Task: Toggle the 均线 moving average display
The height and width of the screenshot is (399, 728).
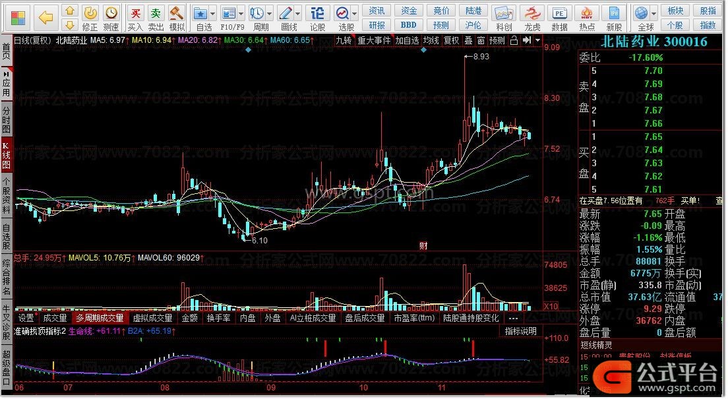Action: point(431,40)
